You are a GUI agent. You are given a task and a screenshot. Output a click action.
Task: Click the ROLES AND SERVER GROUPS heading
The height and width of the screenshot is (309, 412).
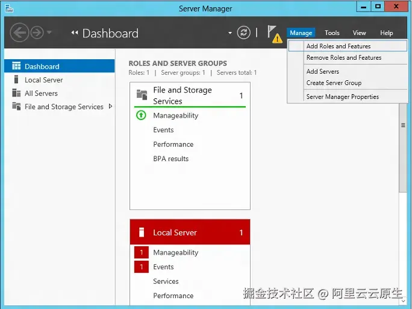178,63
